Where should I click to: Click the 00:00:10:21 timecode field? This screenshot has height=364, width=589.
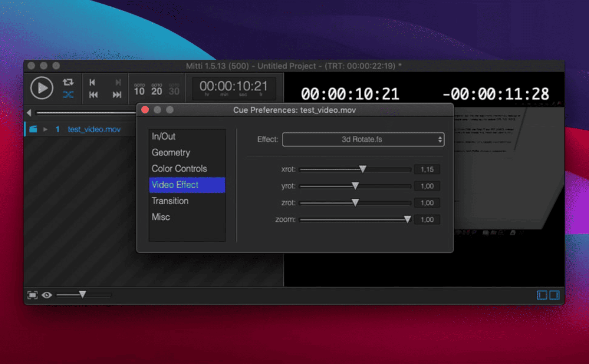tap(234, 88)
